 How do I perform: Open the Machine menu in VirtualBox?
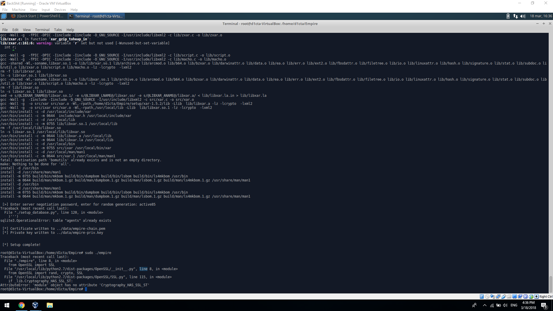click(x=19, y=10)
